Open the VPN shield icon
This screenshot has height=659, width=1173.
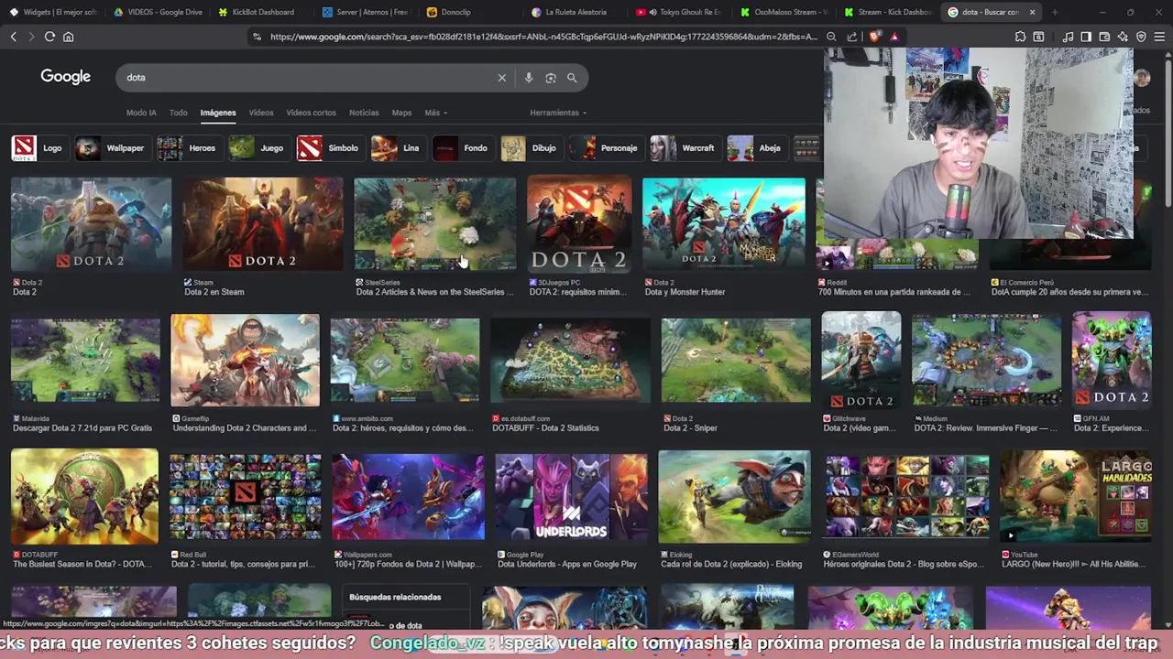(x=1141, y=37)
